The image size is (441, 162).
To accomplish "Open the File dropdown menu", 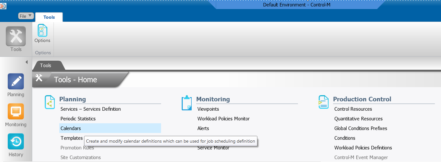I will pos(26,16).
